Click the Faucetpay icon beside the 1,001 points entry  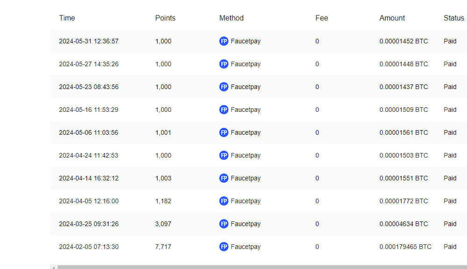coord(224,132)
